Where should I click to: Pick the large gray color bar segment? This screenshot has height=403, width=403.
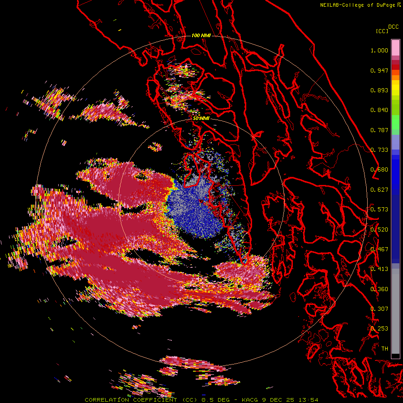[395, 311]
